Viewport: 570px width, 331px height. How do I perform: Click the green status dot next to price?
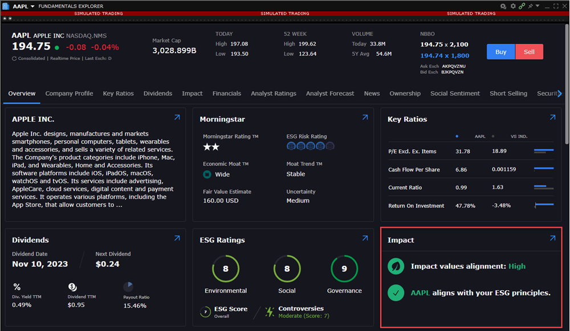click(x=56, y=47)
